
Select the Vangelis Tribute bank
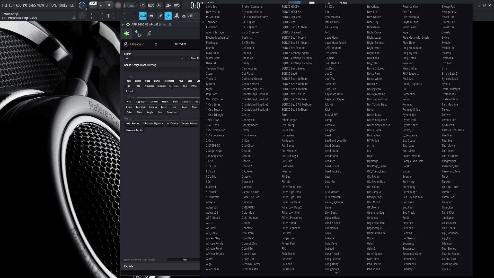189,124
